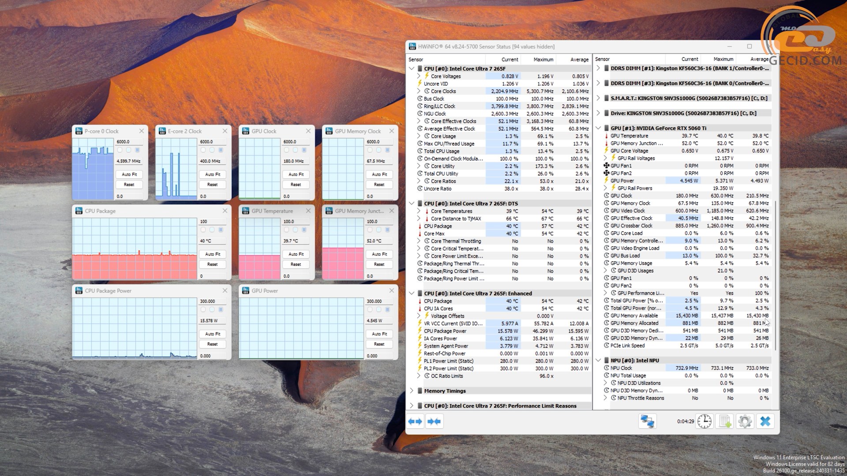The height and width of the screenshot is (476, 847).
Task: Expand DDR5 DIMM [#1] Kingston group
Action: pyautogui.click(x=598, y=68)
